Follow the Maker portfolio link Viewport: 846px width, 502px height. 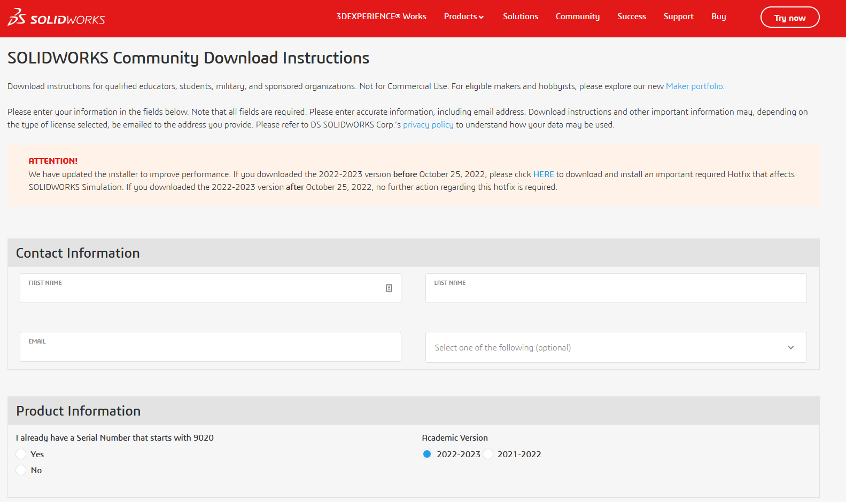coord(694,86)
